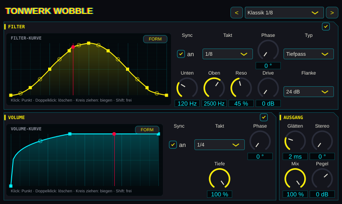Click the Stereo knob
This screenshot has height=204, width=342.
tap(322, 141)
